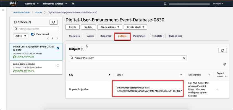This screenshot has height=110, width=233.
Task: Open the AWS home logo
Action: click(13, 4)
